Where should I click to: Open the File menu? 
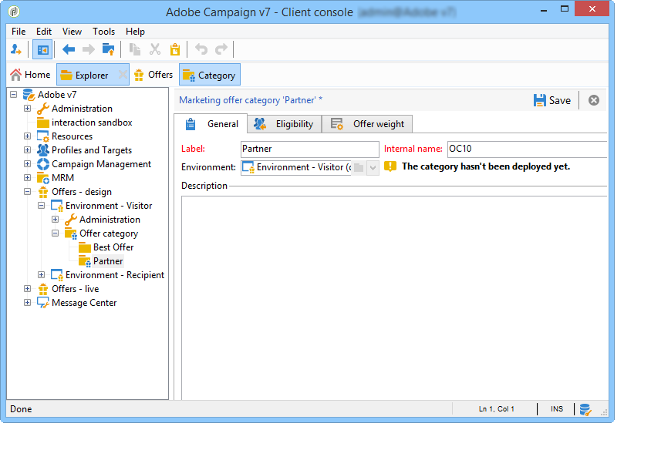point(19,32)
